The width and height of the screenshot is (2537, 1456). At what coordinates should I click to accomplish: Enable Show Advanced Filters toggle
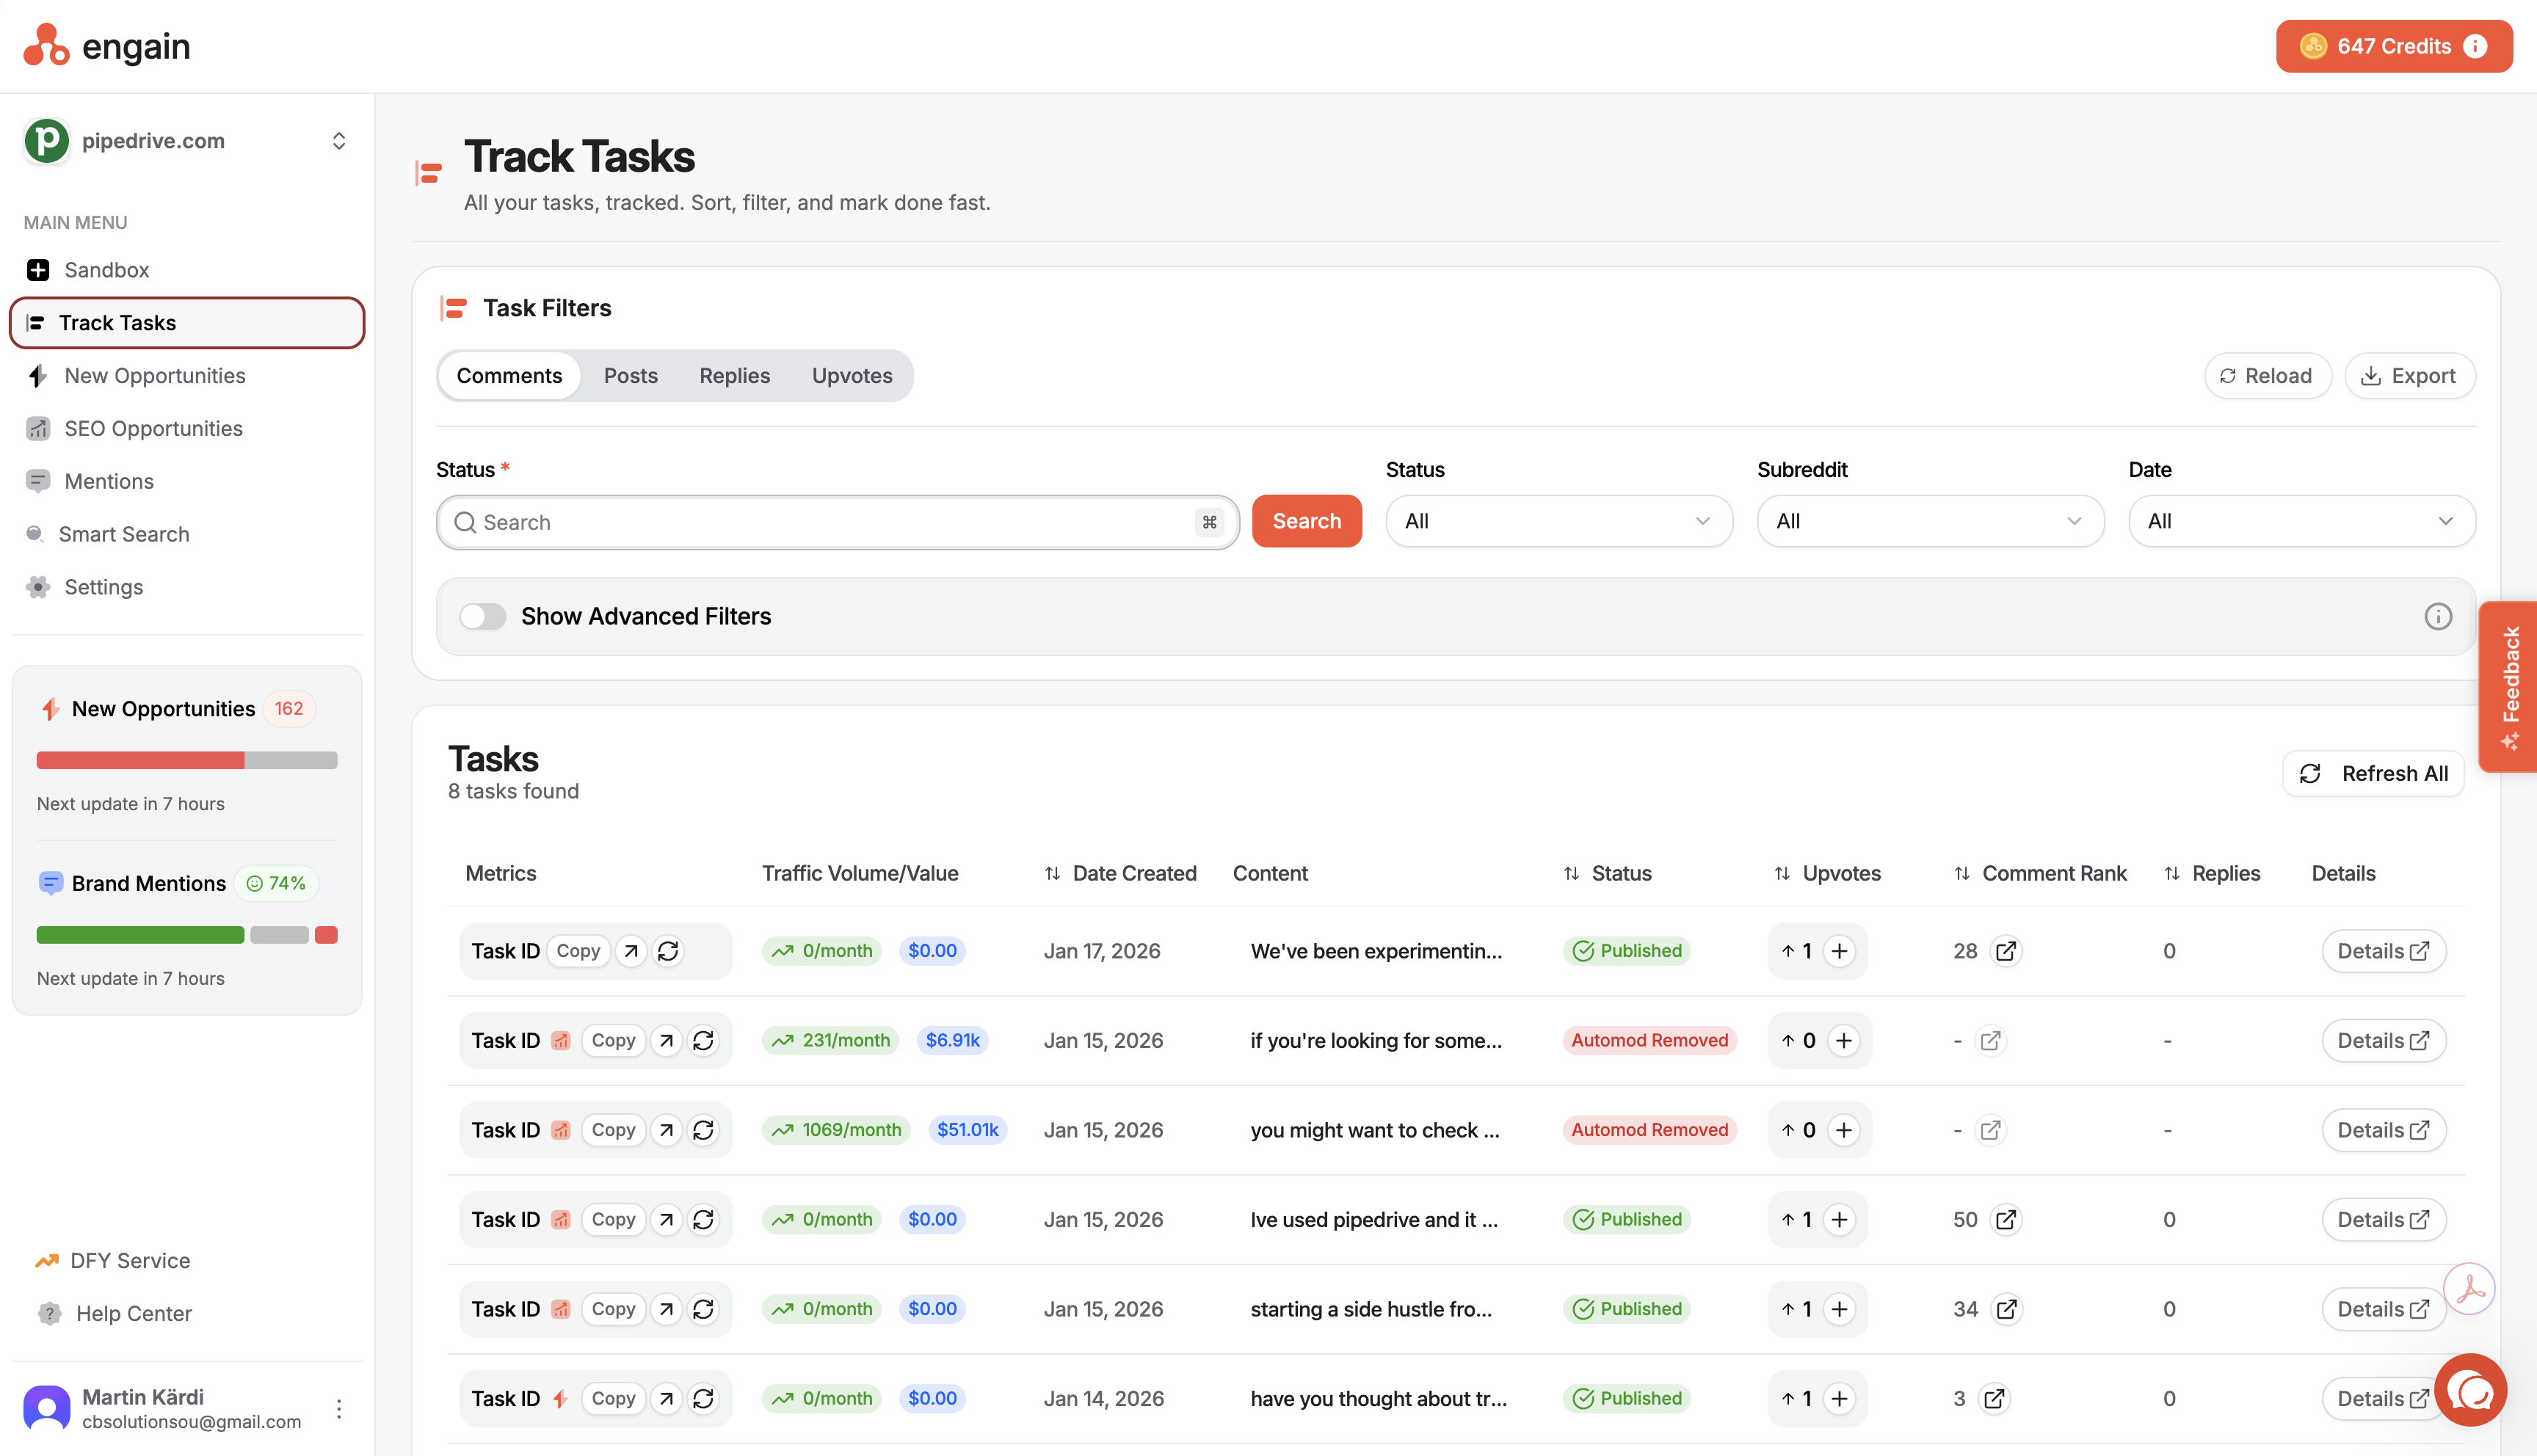[x=483, y=616]
